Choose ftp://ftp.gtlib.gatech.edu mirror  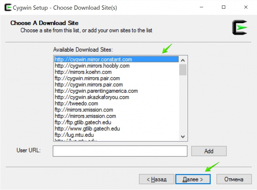(x=116, y=122)
